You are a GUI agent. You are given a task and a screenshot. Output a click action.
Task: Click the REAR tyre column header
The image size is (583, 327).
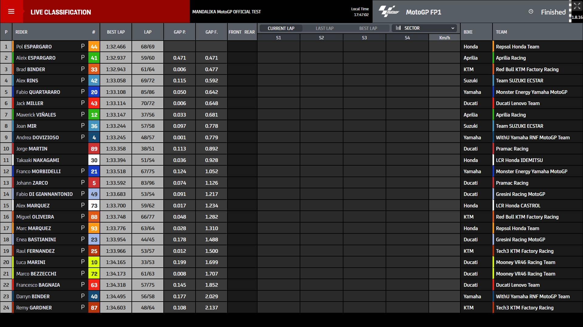pyautogui.click(x=250, y=32)
